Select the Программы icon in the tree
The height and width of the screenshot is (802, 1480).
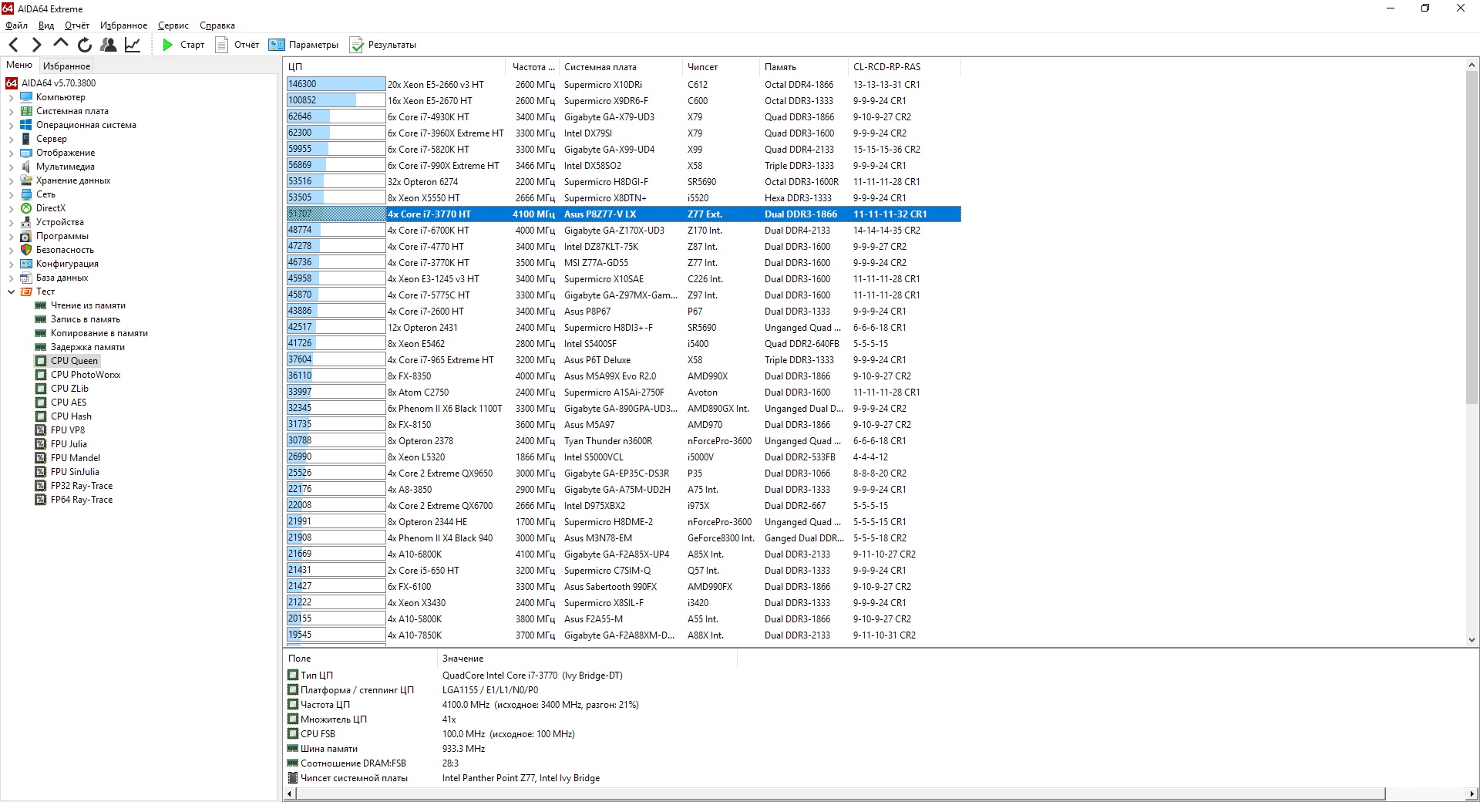pos(26,236)
